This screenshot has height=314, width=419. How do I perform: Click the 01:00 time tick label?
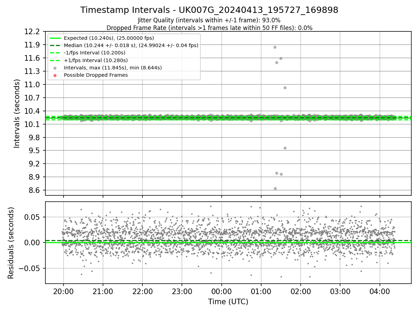[261, 291]
